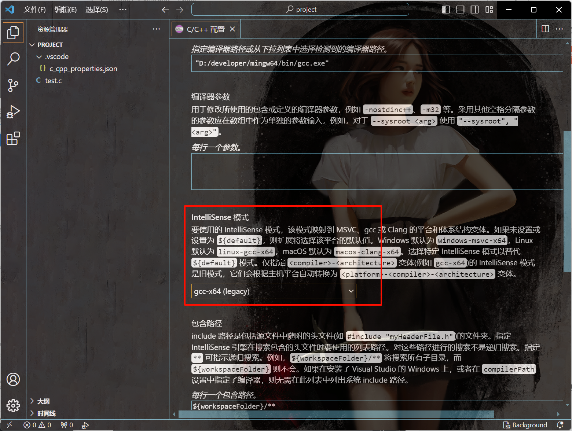
Task: Open the Search view in activity bar
Action: coord(13,59)
